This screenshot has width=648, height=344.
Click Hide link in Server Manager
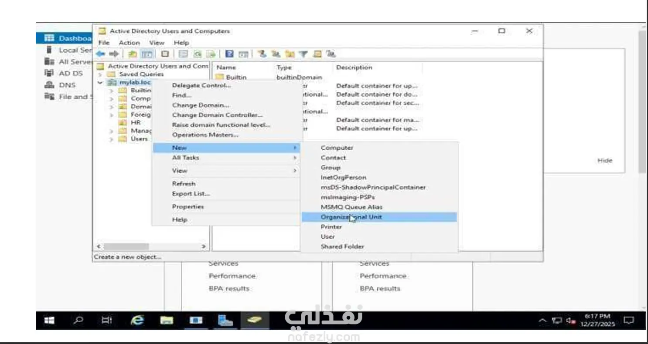point(605,161)
